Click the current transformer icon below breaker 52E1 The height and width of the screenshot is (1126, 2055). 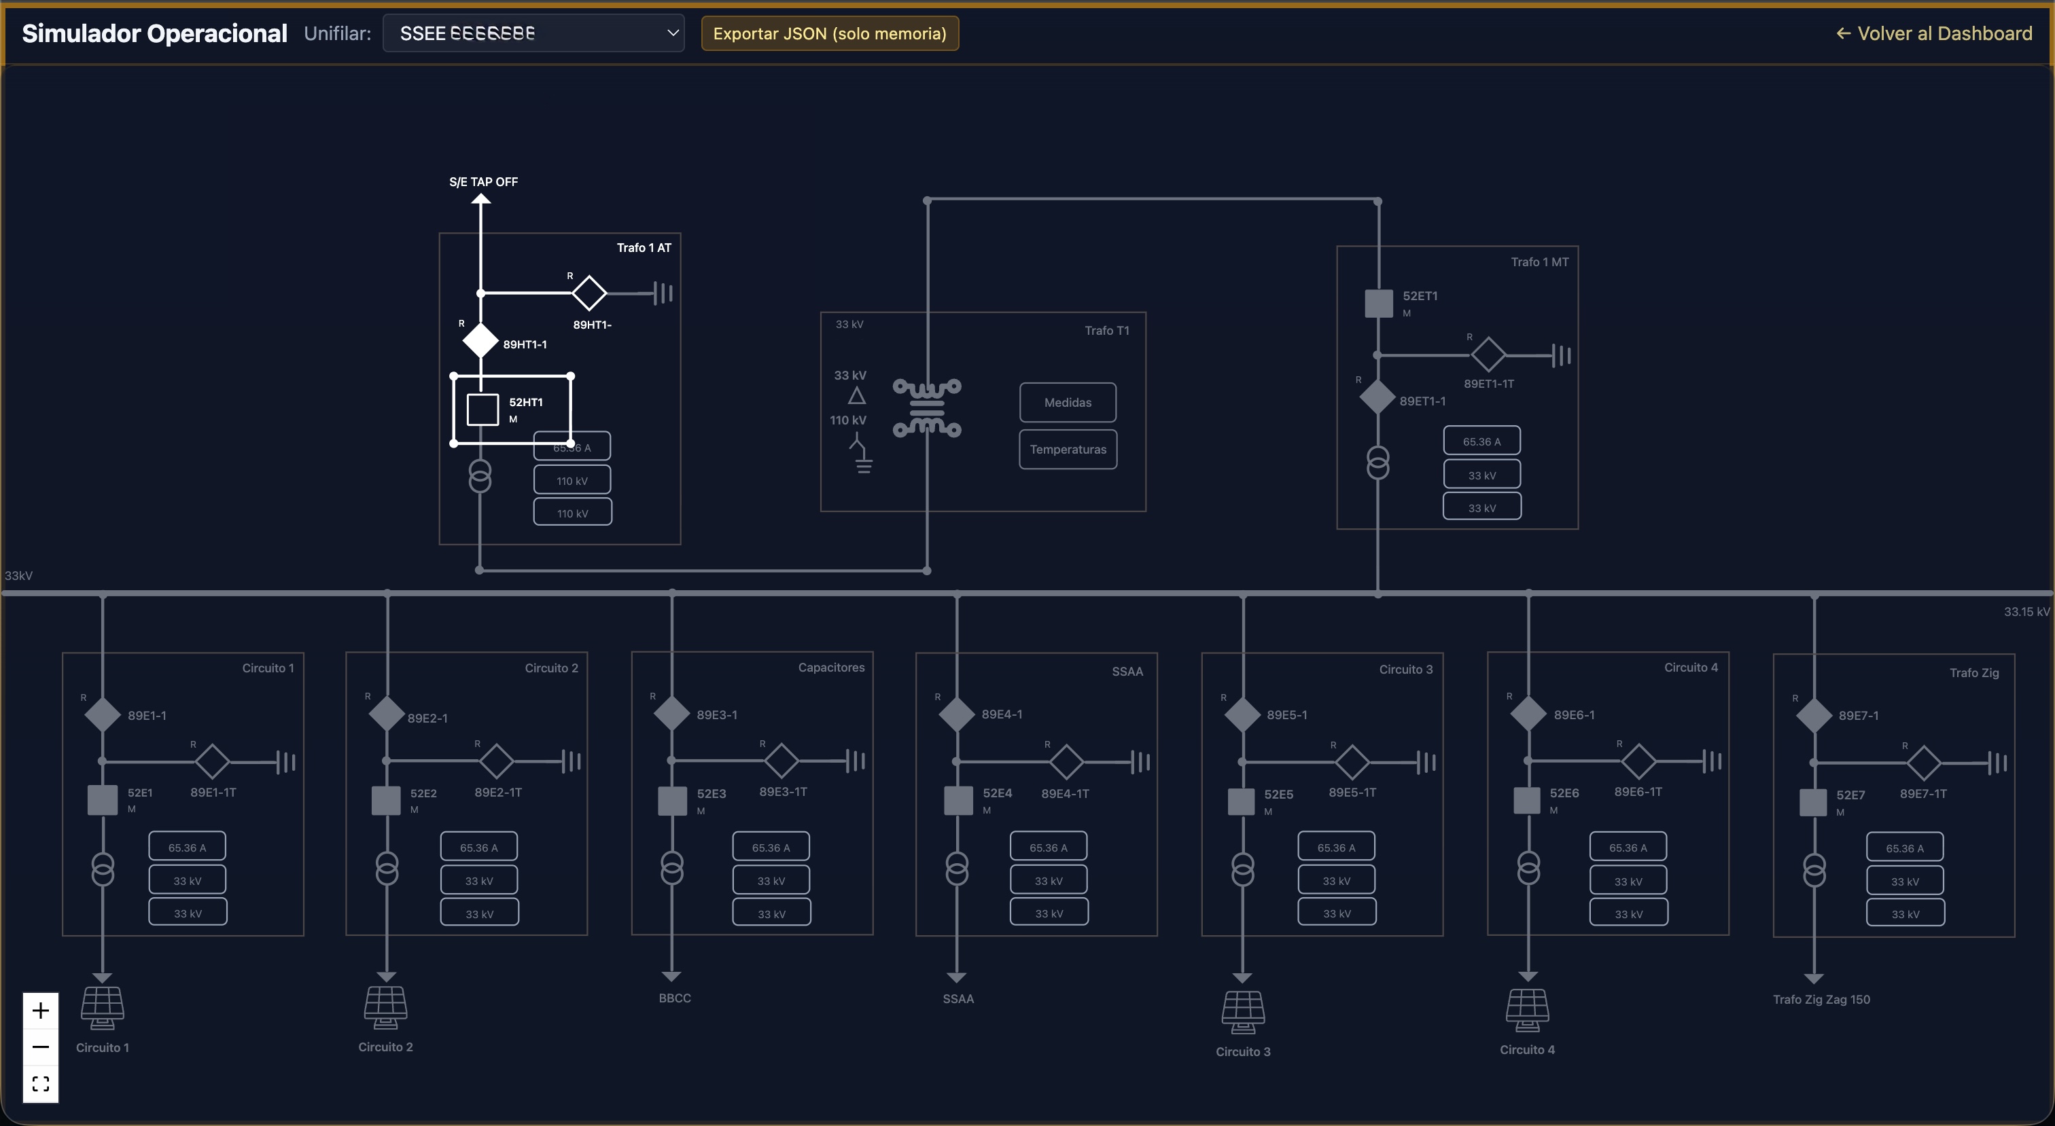tap(103, 869)
